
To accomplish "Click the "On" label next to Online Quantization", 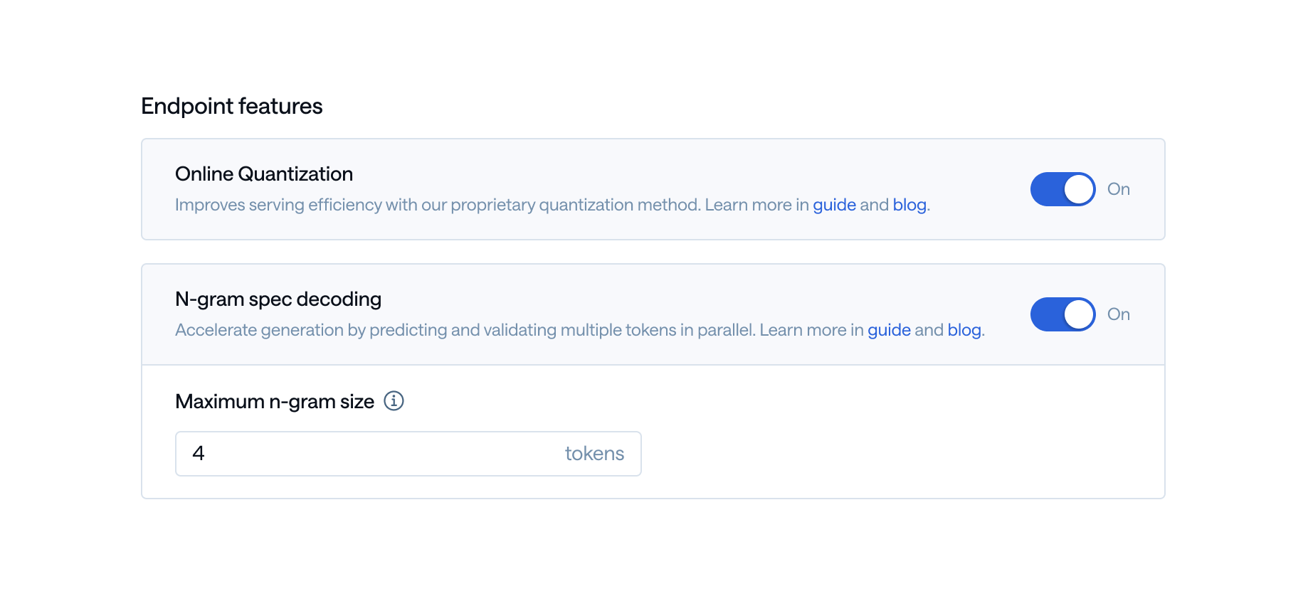I will (1119, 189).
